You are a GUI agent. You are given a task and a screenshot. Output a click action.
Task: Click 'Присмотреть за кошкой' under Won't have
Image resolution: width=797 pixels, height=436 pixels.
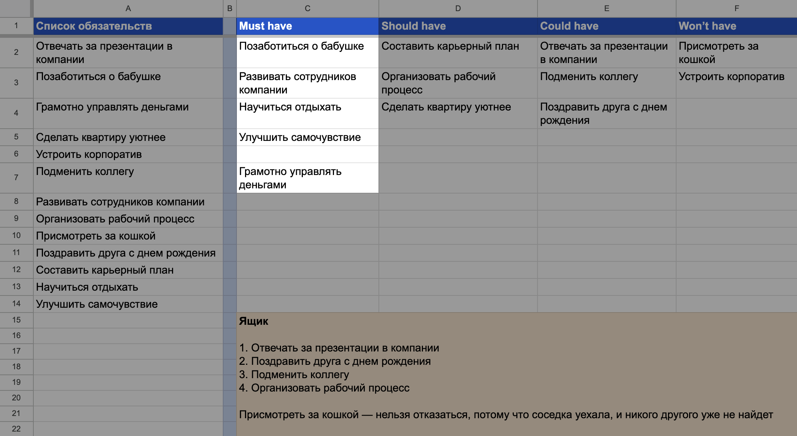pyautogui.click(x=737, y=53)
